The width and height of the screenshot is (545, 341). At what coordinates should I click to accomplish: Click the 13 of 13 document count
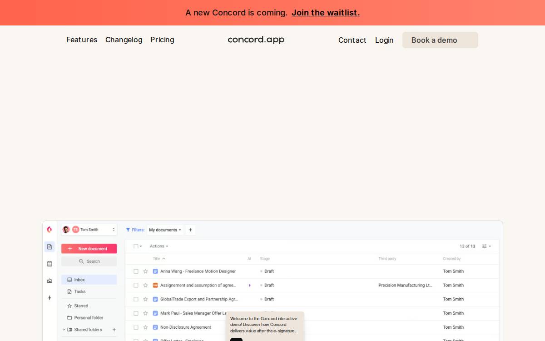(467, 246)
